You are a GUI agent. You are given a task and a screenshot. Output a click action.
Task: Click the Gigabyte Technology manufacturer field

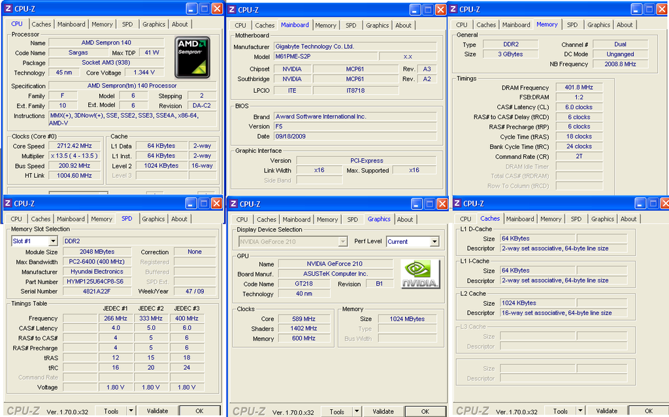click(355, 46)
